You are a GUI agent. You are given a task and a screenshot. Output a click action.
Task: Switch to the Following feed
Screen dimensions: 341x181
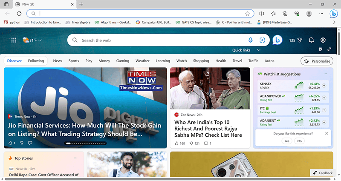pos(36,61)
